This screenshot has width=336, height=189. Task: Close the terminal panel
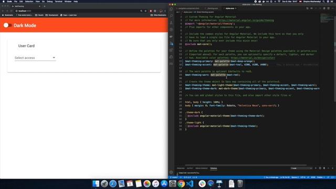pos(332,168)
